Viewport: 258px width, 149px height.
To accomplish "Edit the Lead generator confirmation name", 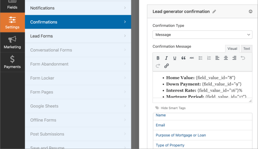I will tap(214, 12).
